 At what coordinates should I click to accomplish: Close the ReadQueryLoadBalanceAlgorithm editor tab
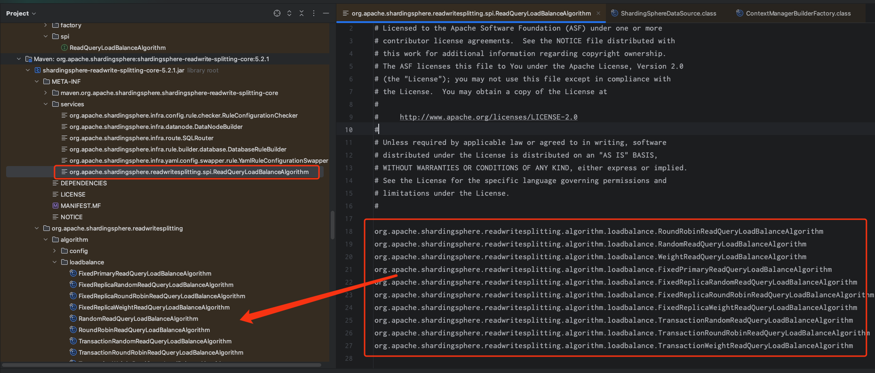click(x=598, y=13)
